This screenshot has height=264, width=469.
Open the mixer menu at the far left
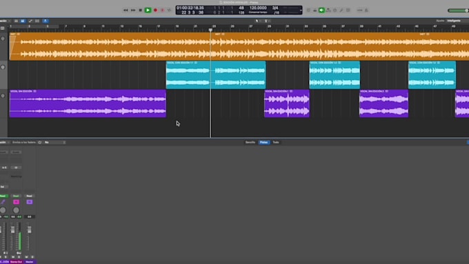[5, 142]
